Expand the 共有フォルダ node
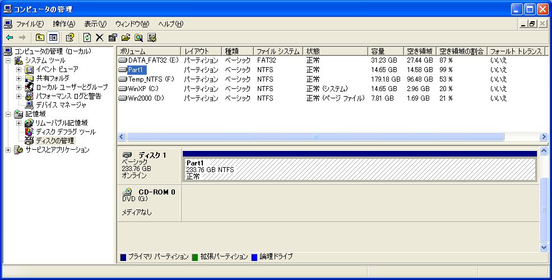 [x=18, y=78]
